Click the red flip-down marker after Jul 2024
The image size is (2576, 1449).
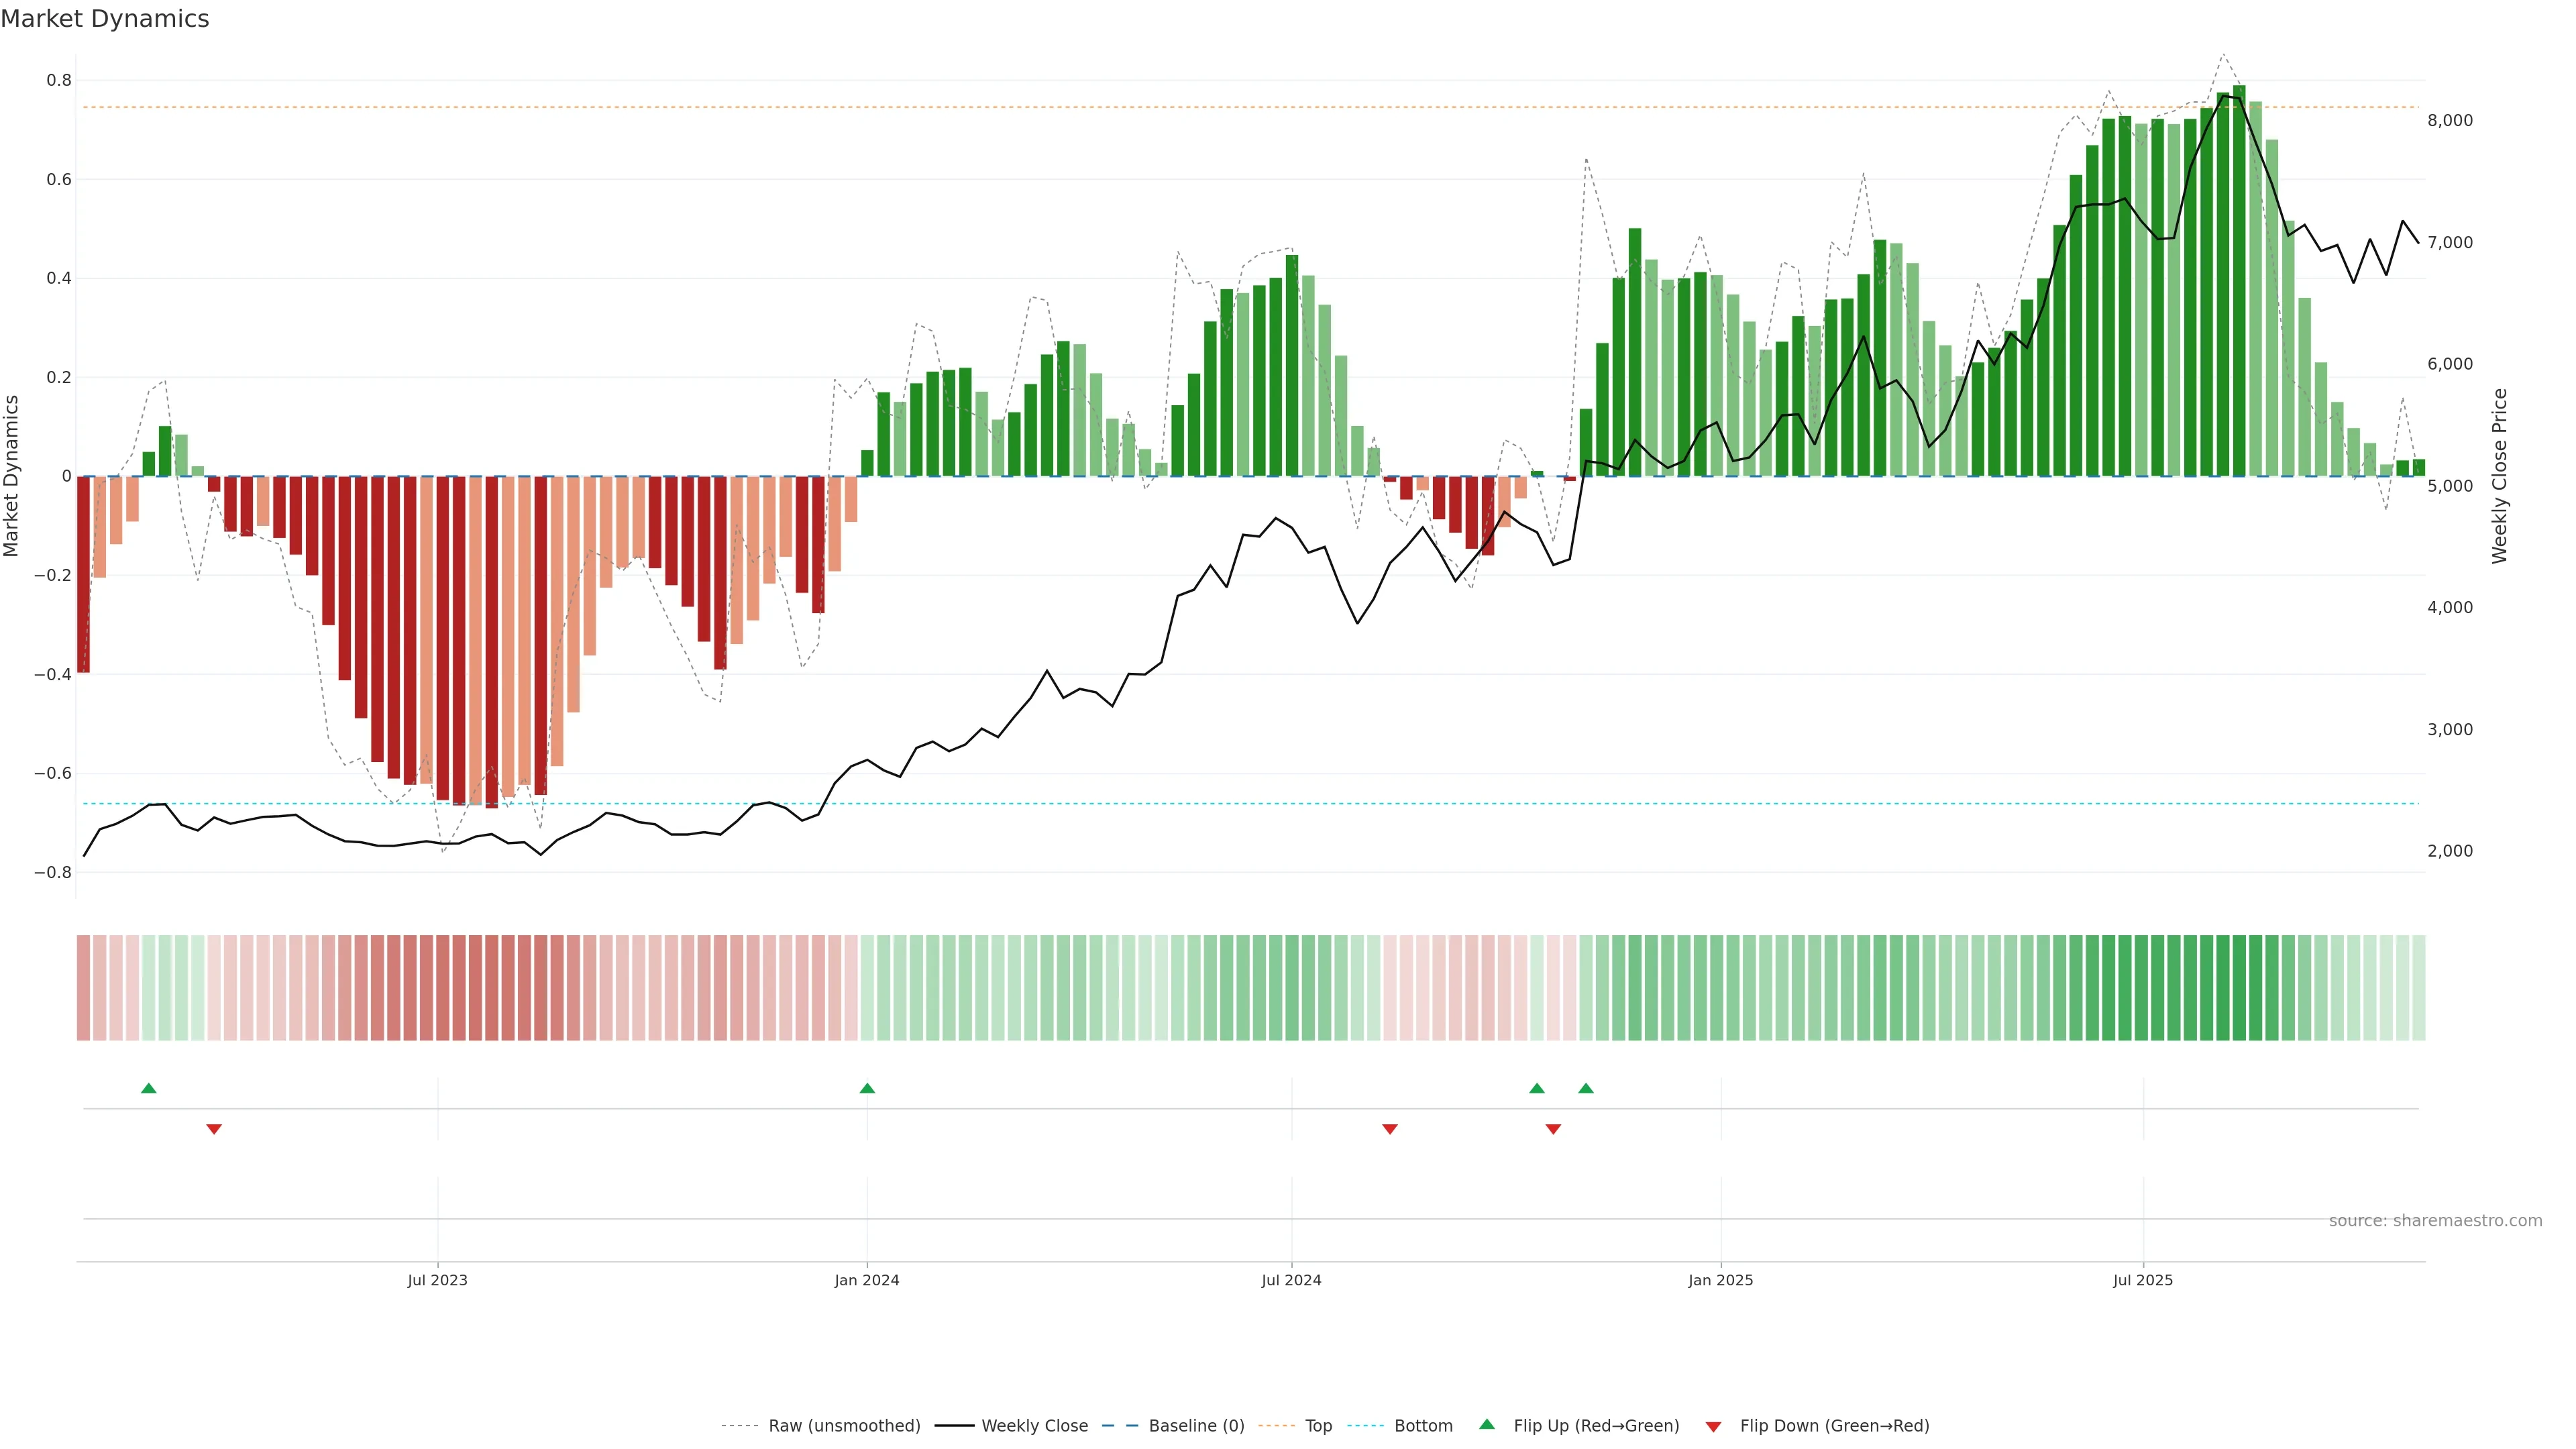(1390, 1129)
